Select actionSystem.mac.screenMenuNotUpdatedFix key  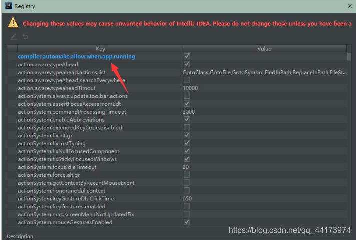(x=76, y=214)
